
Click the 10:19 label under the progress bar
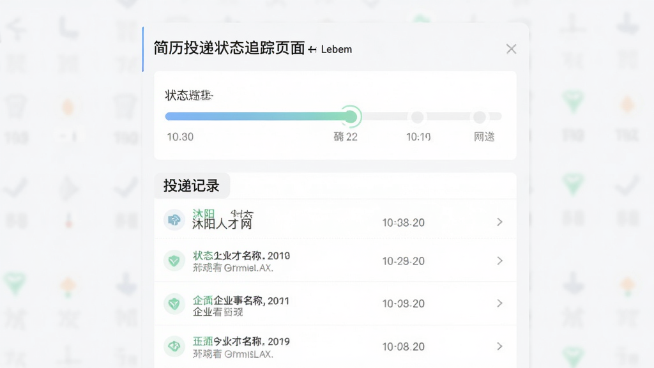(x=418, y=137)
